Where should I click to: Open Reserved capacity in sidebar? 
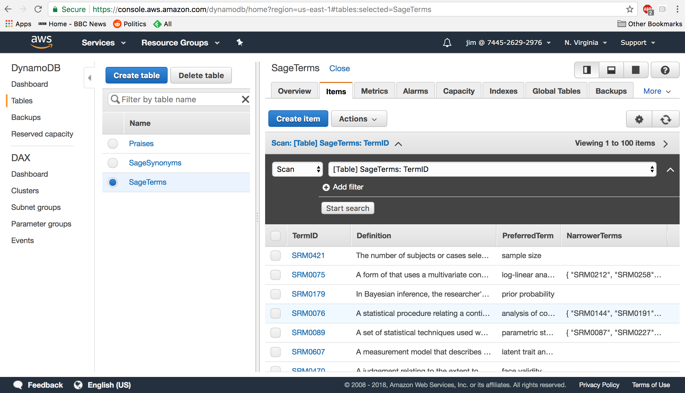coord(42,134)
